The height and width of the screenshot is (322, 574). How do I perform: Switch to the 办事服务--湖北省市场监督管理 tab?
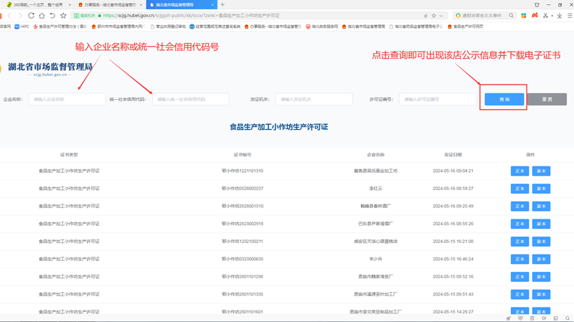(110, 5)
